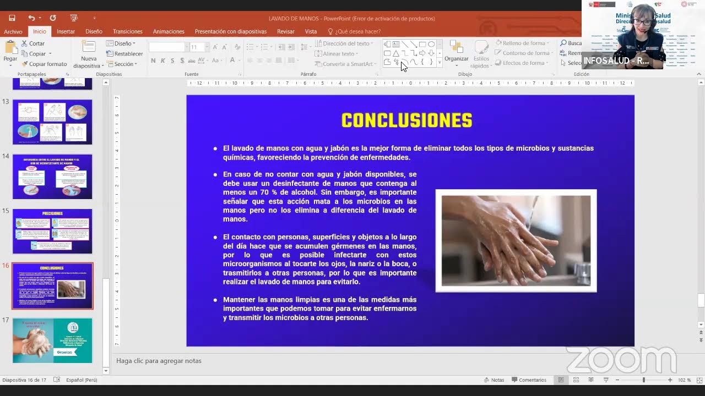This screenshot has width=705, height=396.
Task: Open font color A dropdown
Action: (240, 61)
